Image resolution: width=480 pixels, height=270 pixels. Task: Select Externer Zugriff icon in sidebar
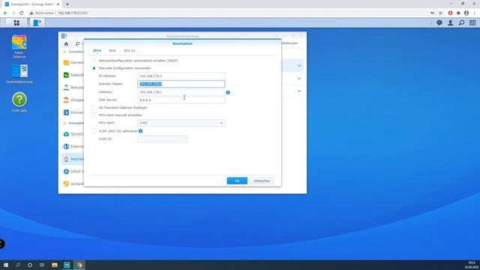pos(66,147)
